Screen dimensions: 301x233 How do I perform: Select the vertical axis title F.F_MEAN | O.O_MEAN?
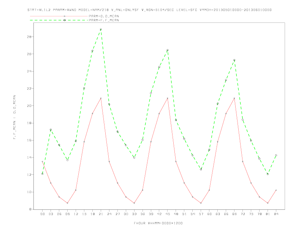[14, 117]
